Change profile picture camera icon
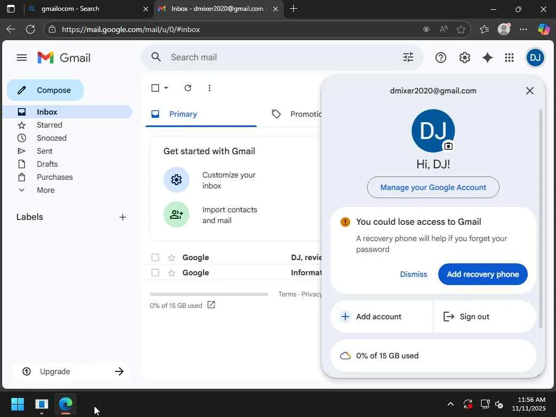 [448, 146]
